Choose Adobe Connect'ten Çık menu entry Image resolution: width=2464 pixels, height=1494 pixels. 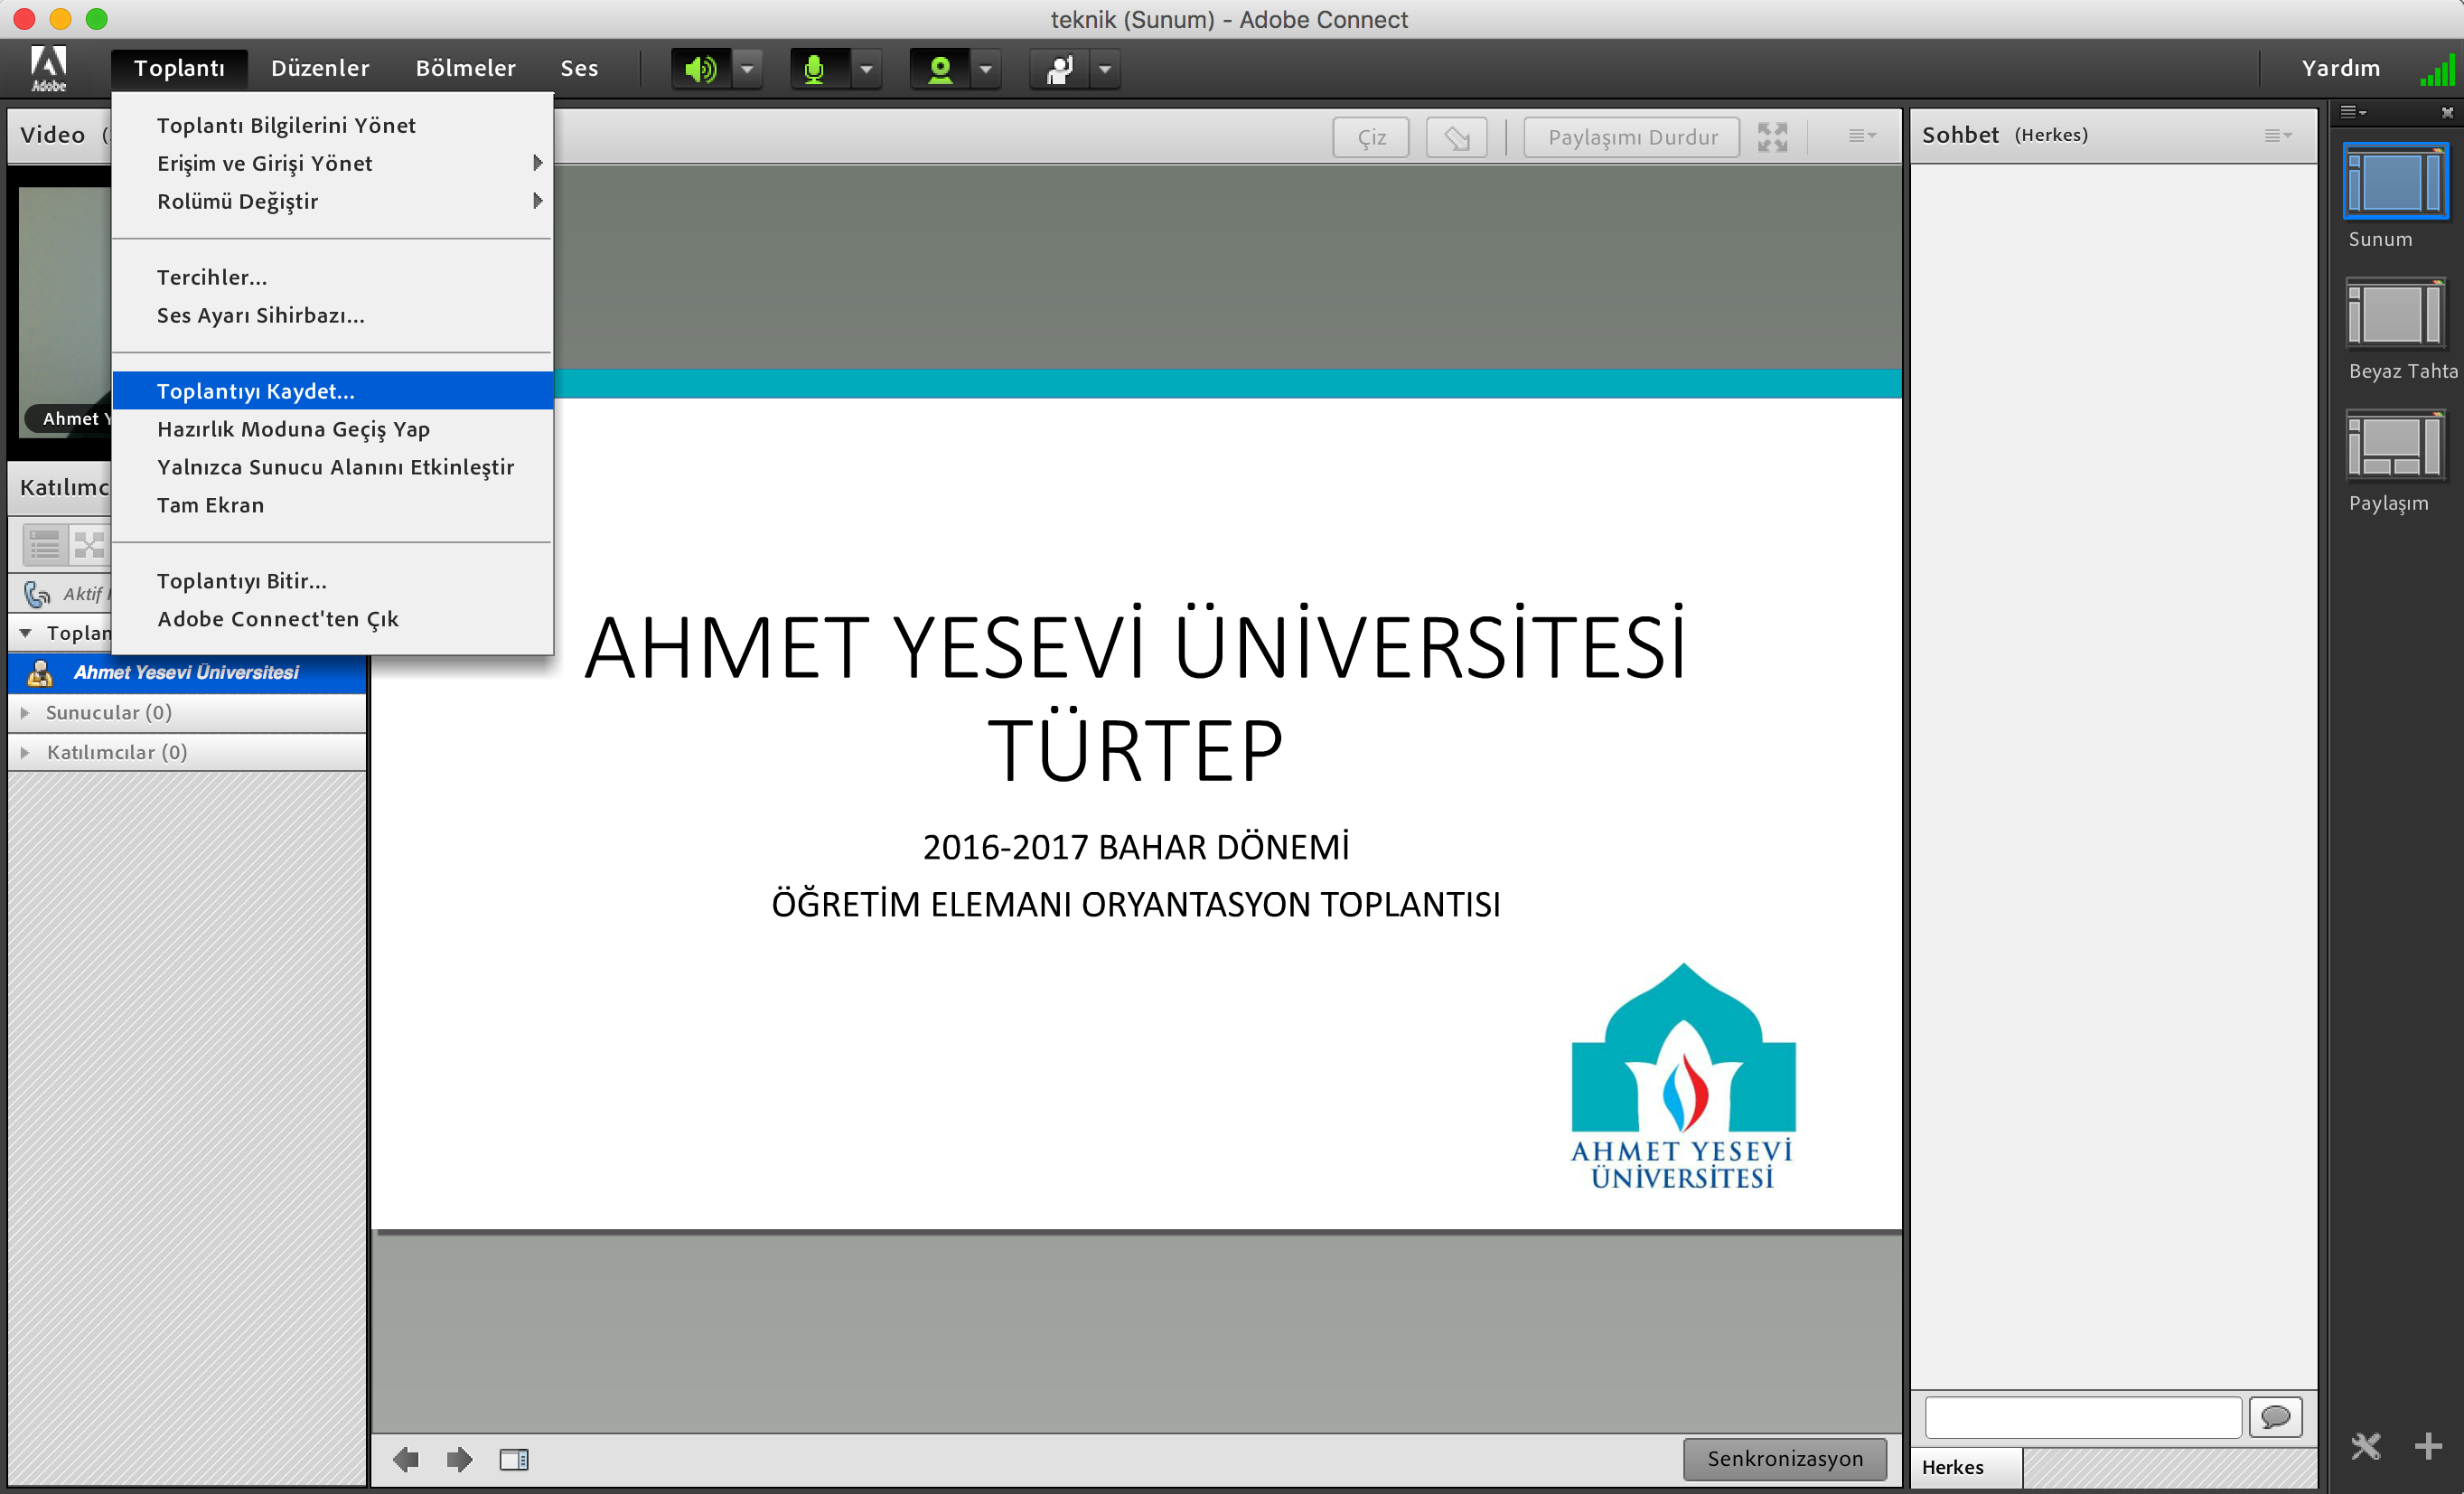tap(333, 619)
